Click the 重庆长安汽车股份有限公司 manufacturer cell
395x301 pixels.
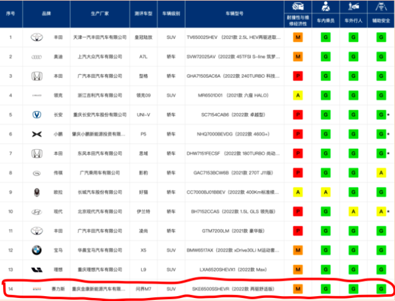100,115
